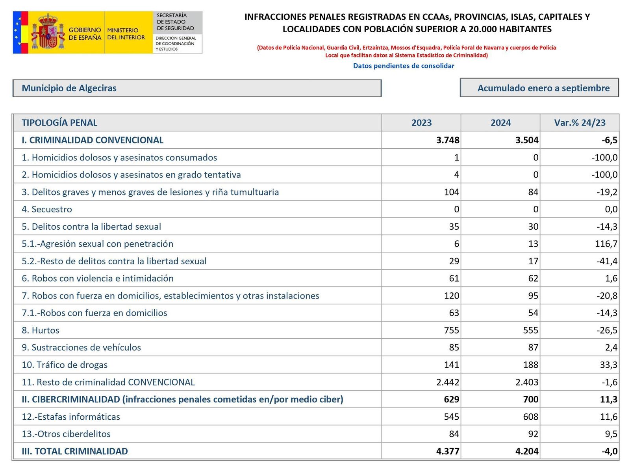Open the 8. Hurtos entry
The height and width of the screenshot is (472, 630).
pos(41,330)
